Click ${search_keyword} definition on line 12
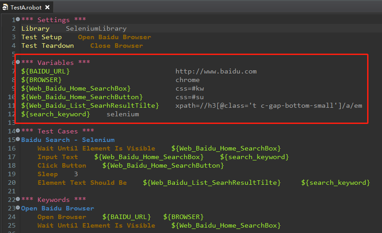The width and height of the screenshot is (382, 233). coord(55,114)
